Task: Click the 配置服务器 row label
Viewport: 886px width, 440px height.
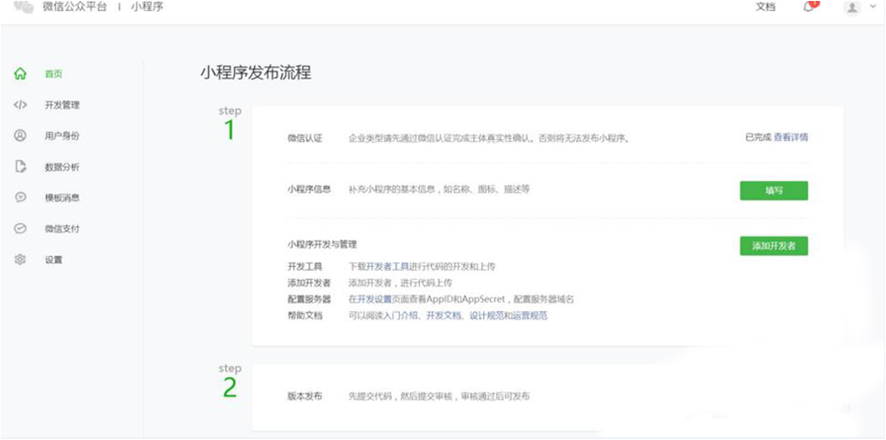Action: click(x=308, y=299)
